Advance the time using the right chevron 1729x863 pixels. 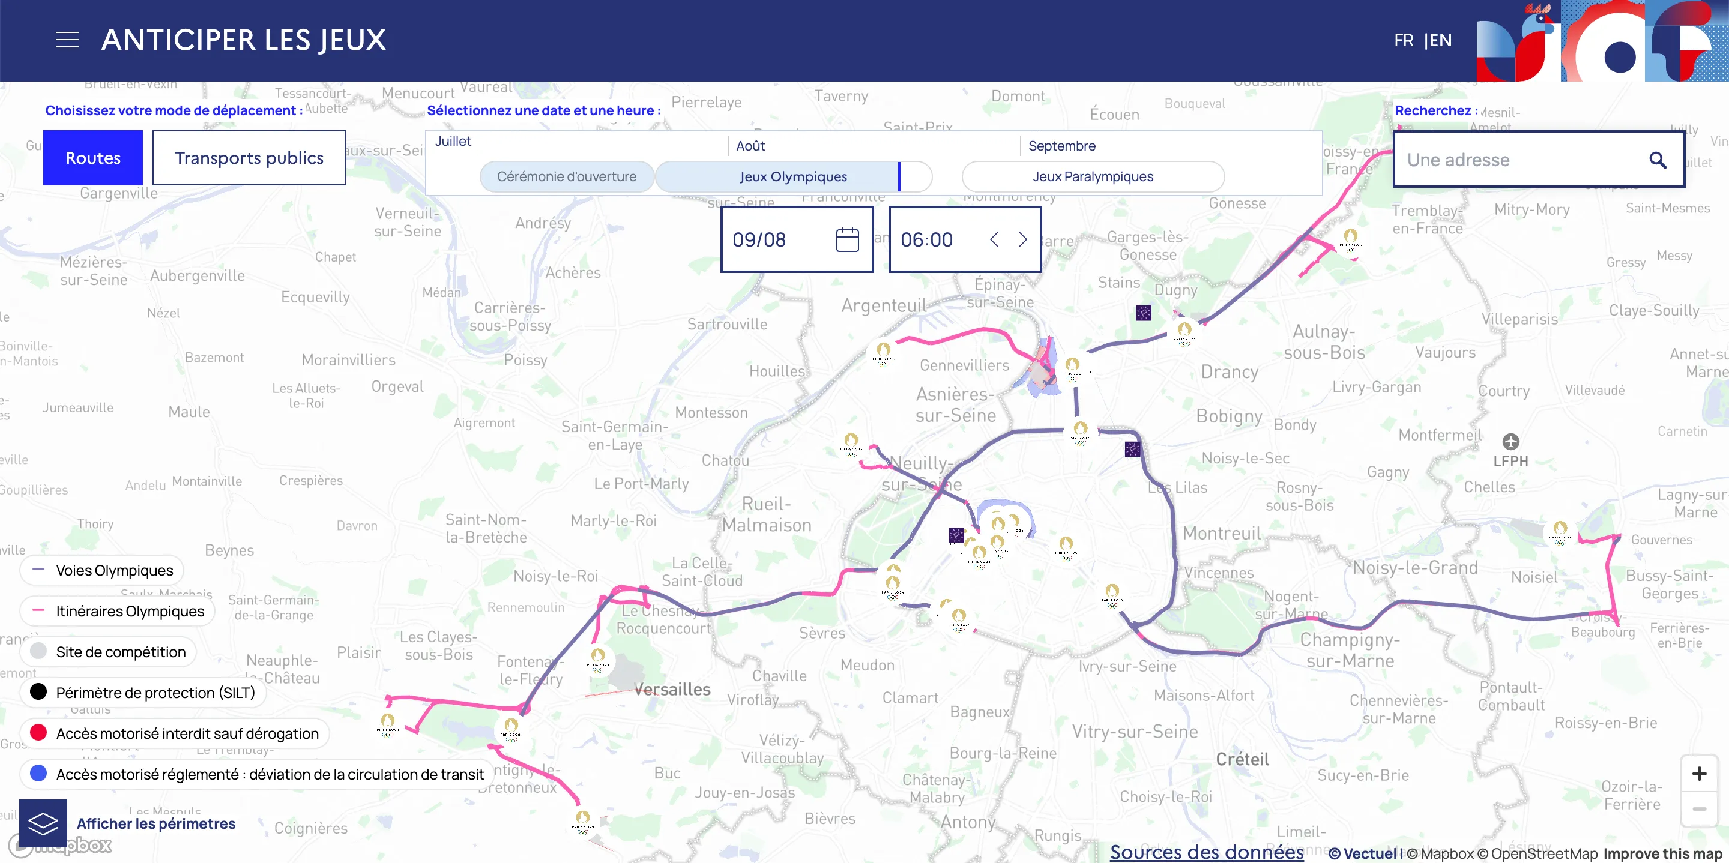click(x=1022, y=239)
